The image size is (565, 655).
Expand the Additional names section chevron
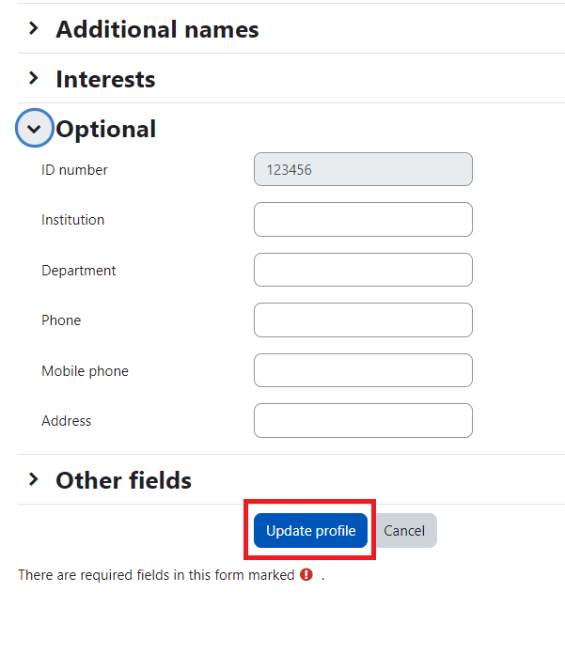coord(34,28)
